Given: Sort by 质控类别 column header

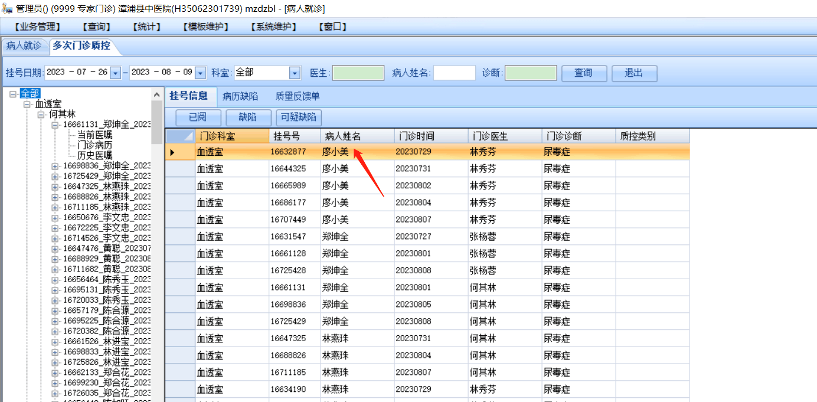Looking at the screenshot, I should [652, 136].
